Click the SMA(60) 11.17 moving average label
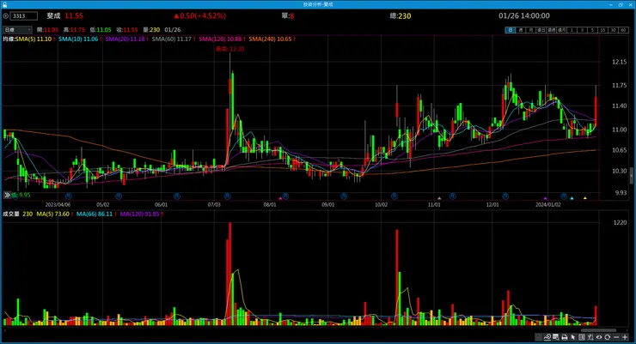 [172, 39]
